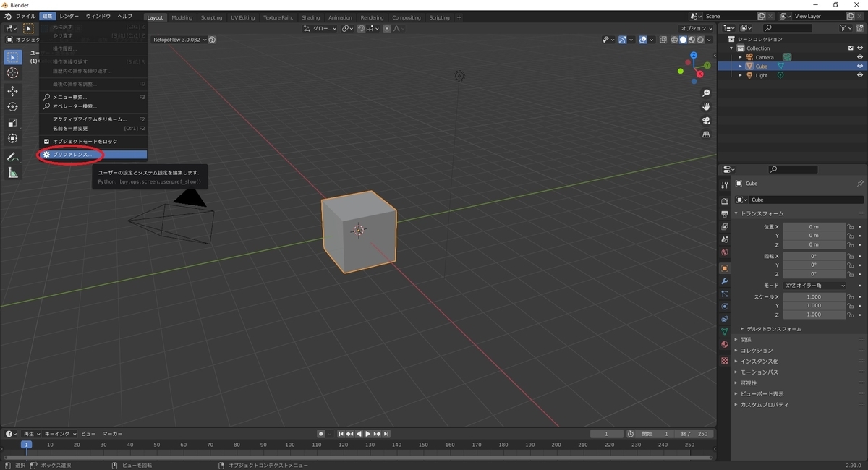Toggle Collection visibility eye icon
The height and width of the screenshot is (470, 868).
pos(860,48)
